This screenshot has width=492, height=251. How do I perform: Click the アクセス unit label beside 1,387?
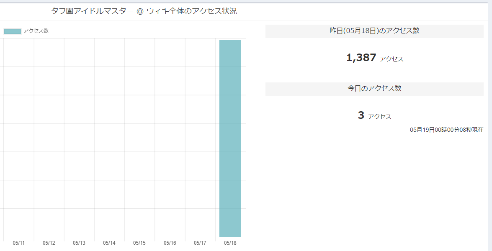[392, 59]
